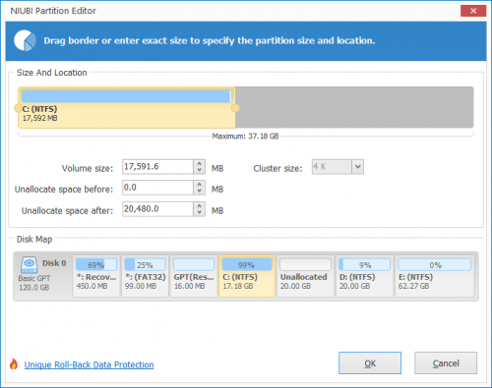The width and height of the screenshot is (492, 388).
Task: Increase Volume size with up arrow
Action: (x=199, y=163)
